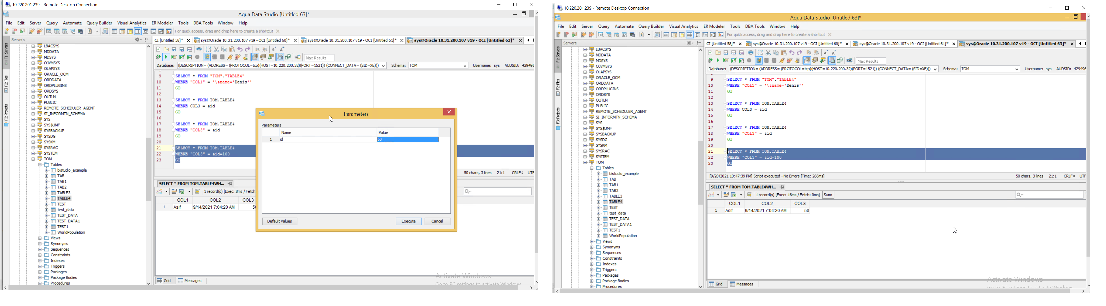Toggle highlighted auto-commit database icon, left window
The width and height of the screenshot is (1106, 306).
(x=207, y=57)
